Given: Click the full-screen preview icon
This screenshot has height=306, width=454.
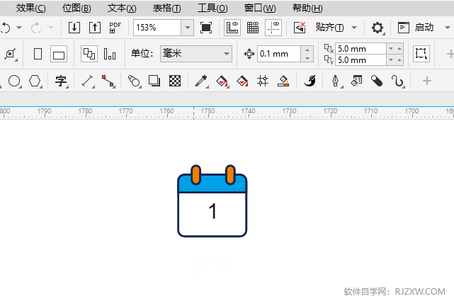Looking at the screenshot, I should tap(206, 28).
